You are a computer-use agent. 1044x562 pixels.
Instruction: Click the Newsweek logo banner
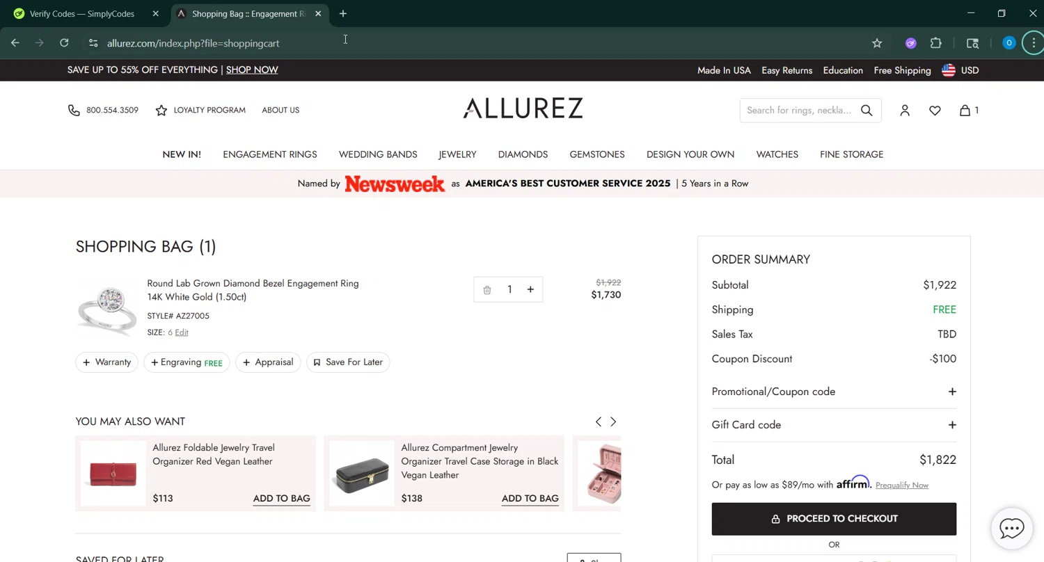[x=395, y=184]
